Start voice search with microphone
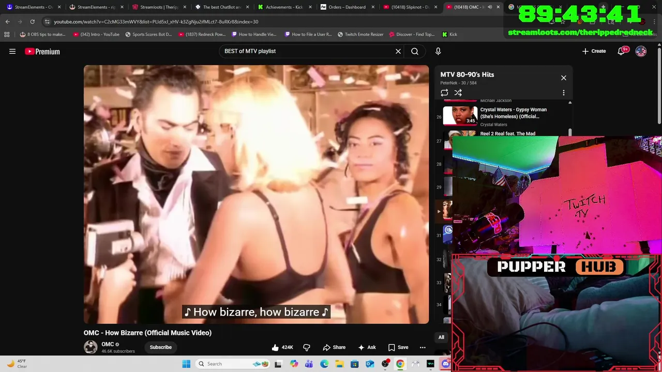The height and width of the screenshot is (372, 662). (x=438, y=51)
